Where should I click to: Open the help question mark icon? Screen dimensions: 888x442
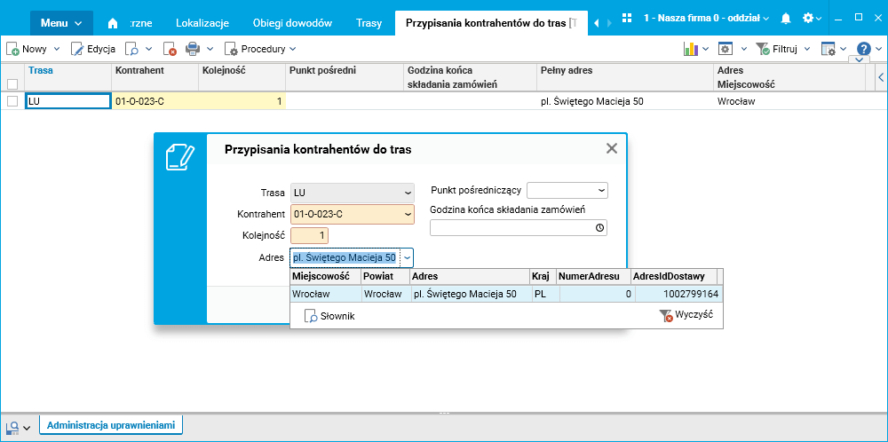tap(864, 49)
